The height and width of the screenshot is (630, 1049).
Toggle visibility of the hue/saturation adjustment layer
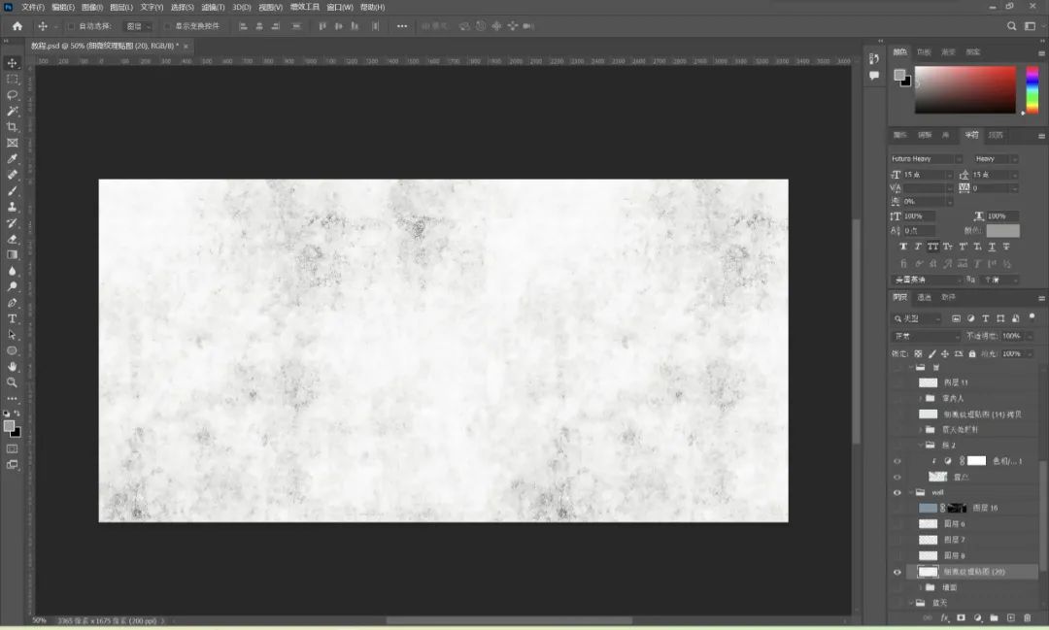[897, 461]
